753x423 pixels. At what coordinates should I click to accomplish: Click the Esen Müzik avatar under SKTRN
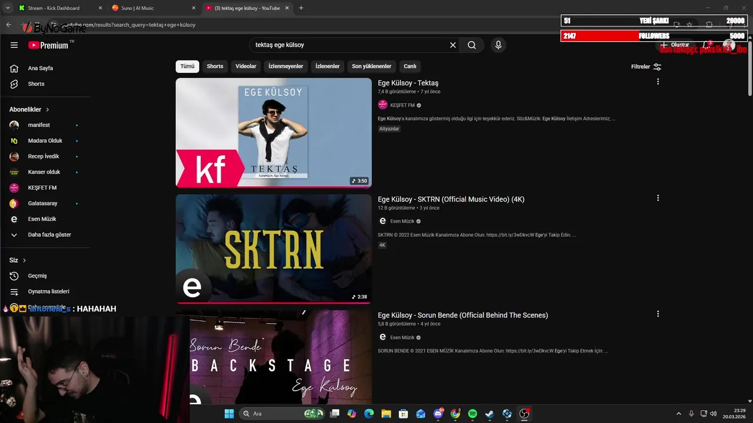(383, 221)
